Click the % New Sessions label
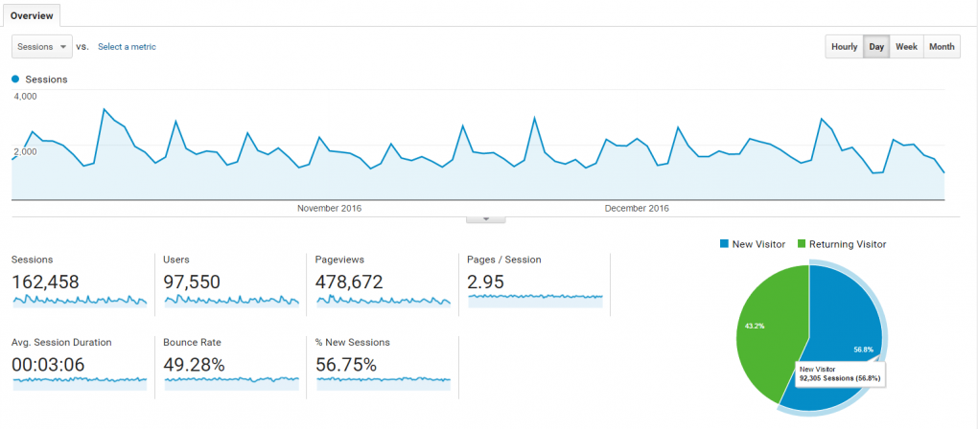The height and width of the screenshot is (429, 978). pos(353,343)
